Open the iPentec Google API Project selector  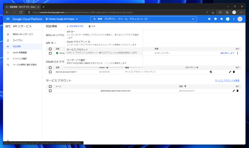click(x=62, y=19)
